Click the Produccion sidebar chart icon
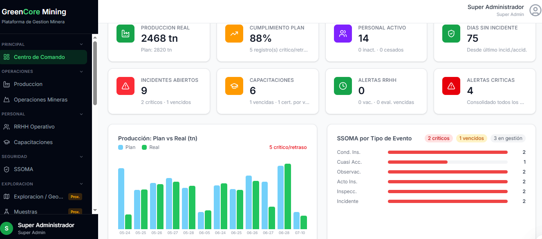This screenshot has height=239, width=542. point(7,84)
